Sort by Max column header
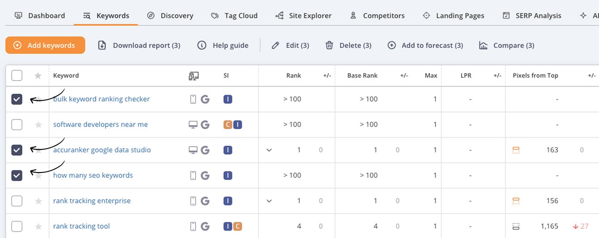This screenshot has width=599, height=238. coord(431,76)
